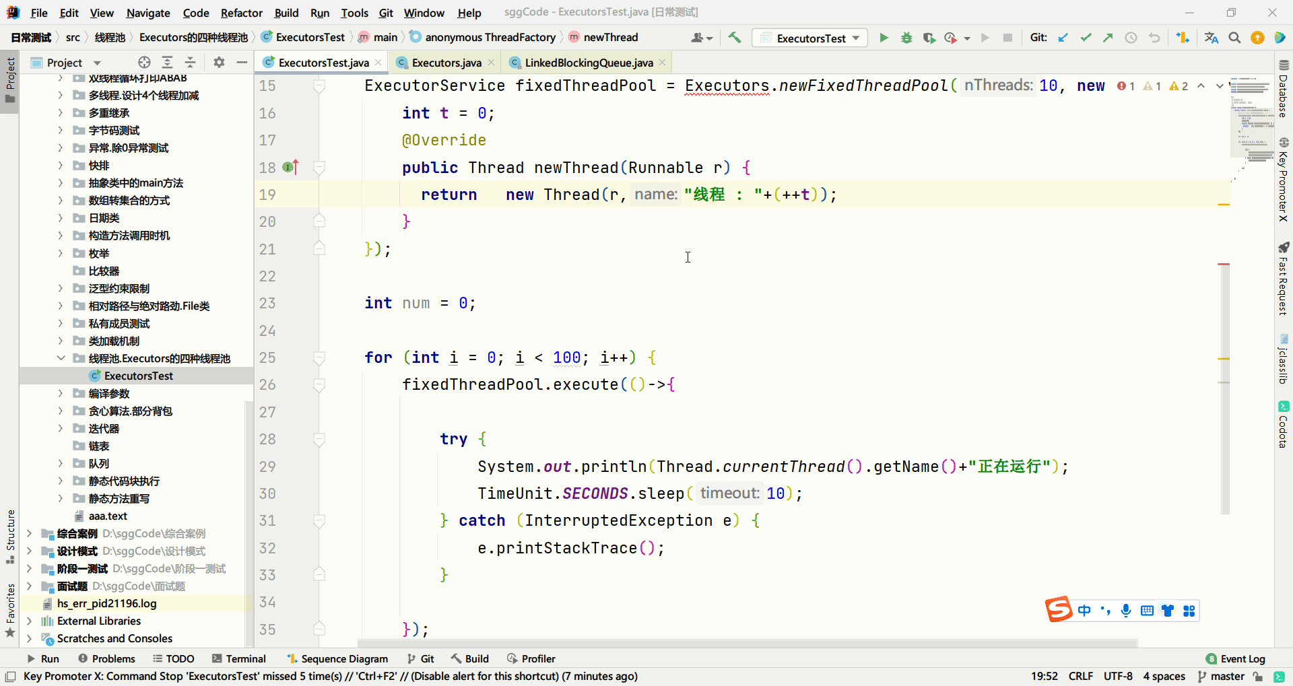This screenshot has height=686, width=1293.
Task: Click the master branch widget
Action: tap(1221, 677)
